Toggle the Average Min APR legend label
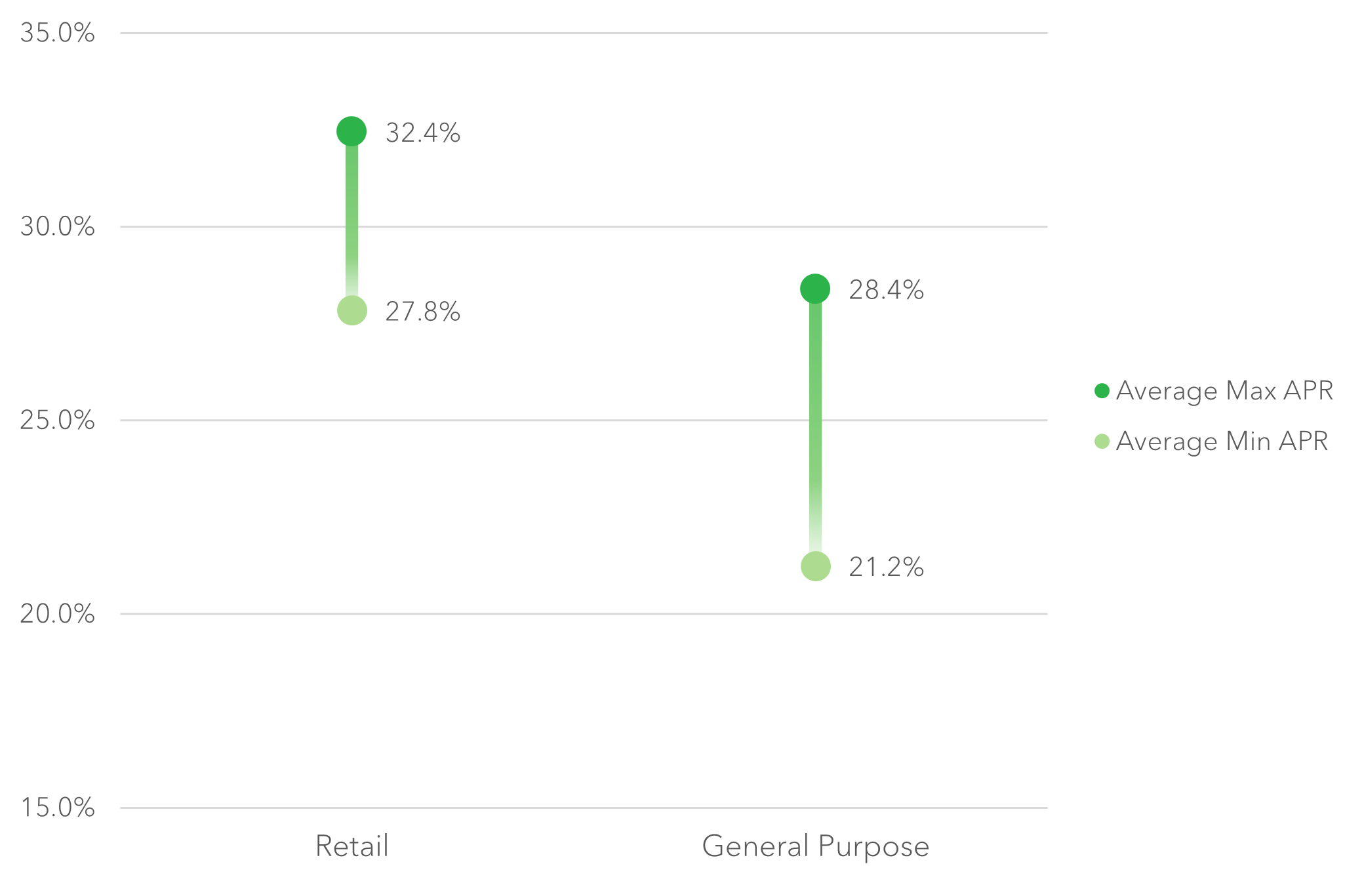Viewport: 1364px width, 883px height. tap(1222, 441)
